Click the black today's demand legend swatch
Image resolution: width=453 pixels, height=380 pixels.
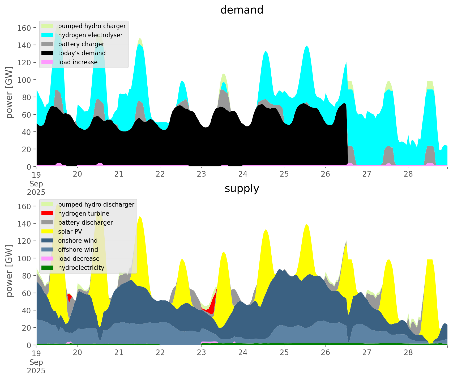[x=48, y=53]
